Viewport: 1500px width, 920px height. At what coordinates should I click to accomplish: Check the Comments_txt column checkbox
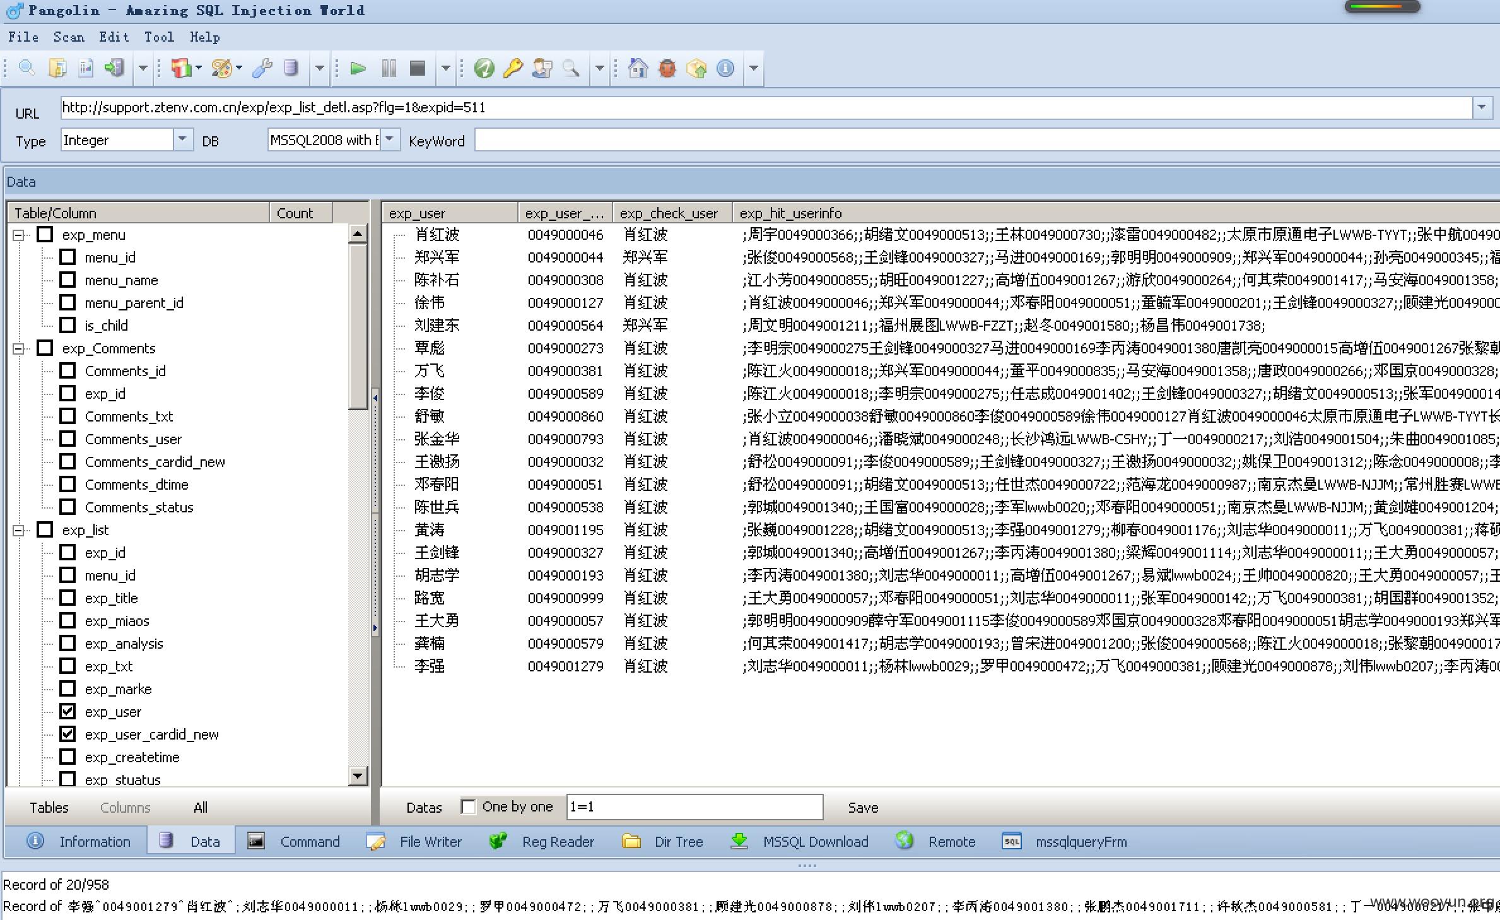point(67,416)
